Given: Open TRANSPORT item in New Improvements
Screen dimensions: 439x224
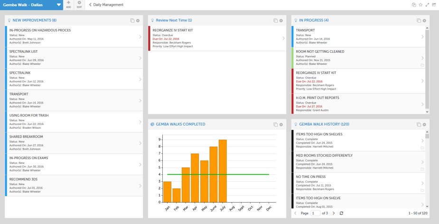Looking at the screenshot, I should point(74,100).
